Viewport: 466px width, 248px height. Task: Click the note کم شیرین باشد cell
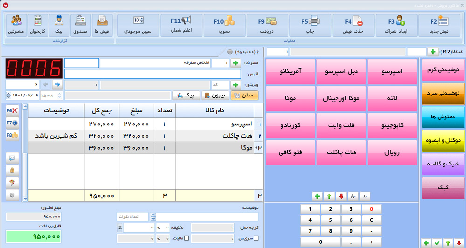point(56,136)
